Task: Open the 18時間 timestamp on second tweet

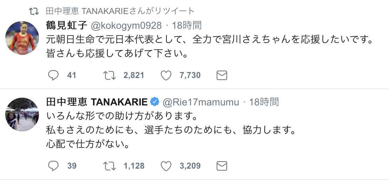Action: 264,102
